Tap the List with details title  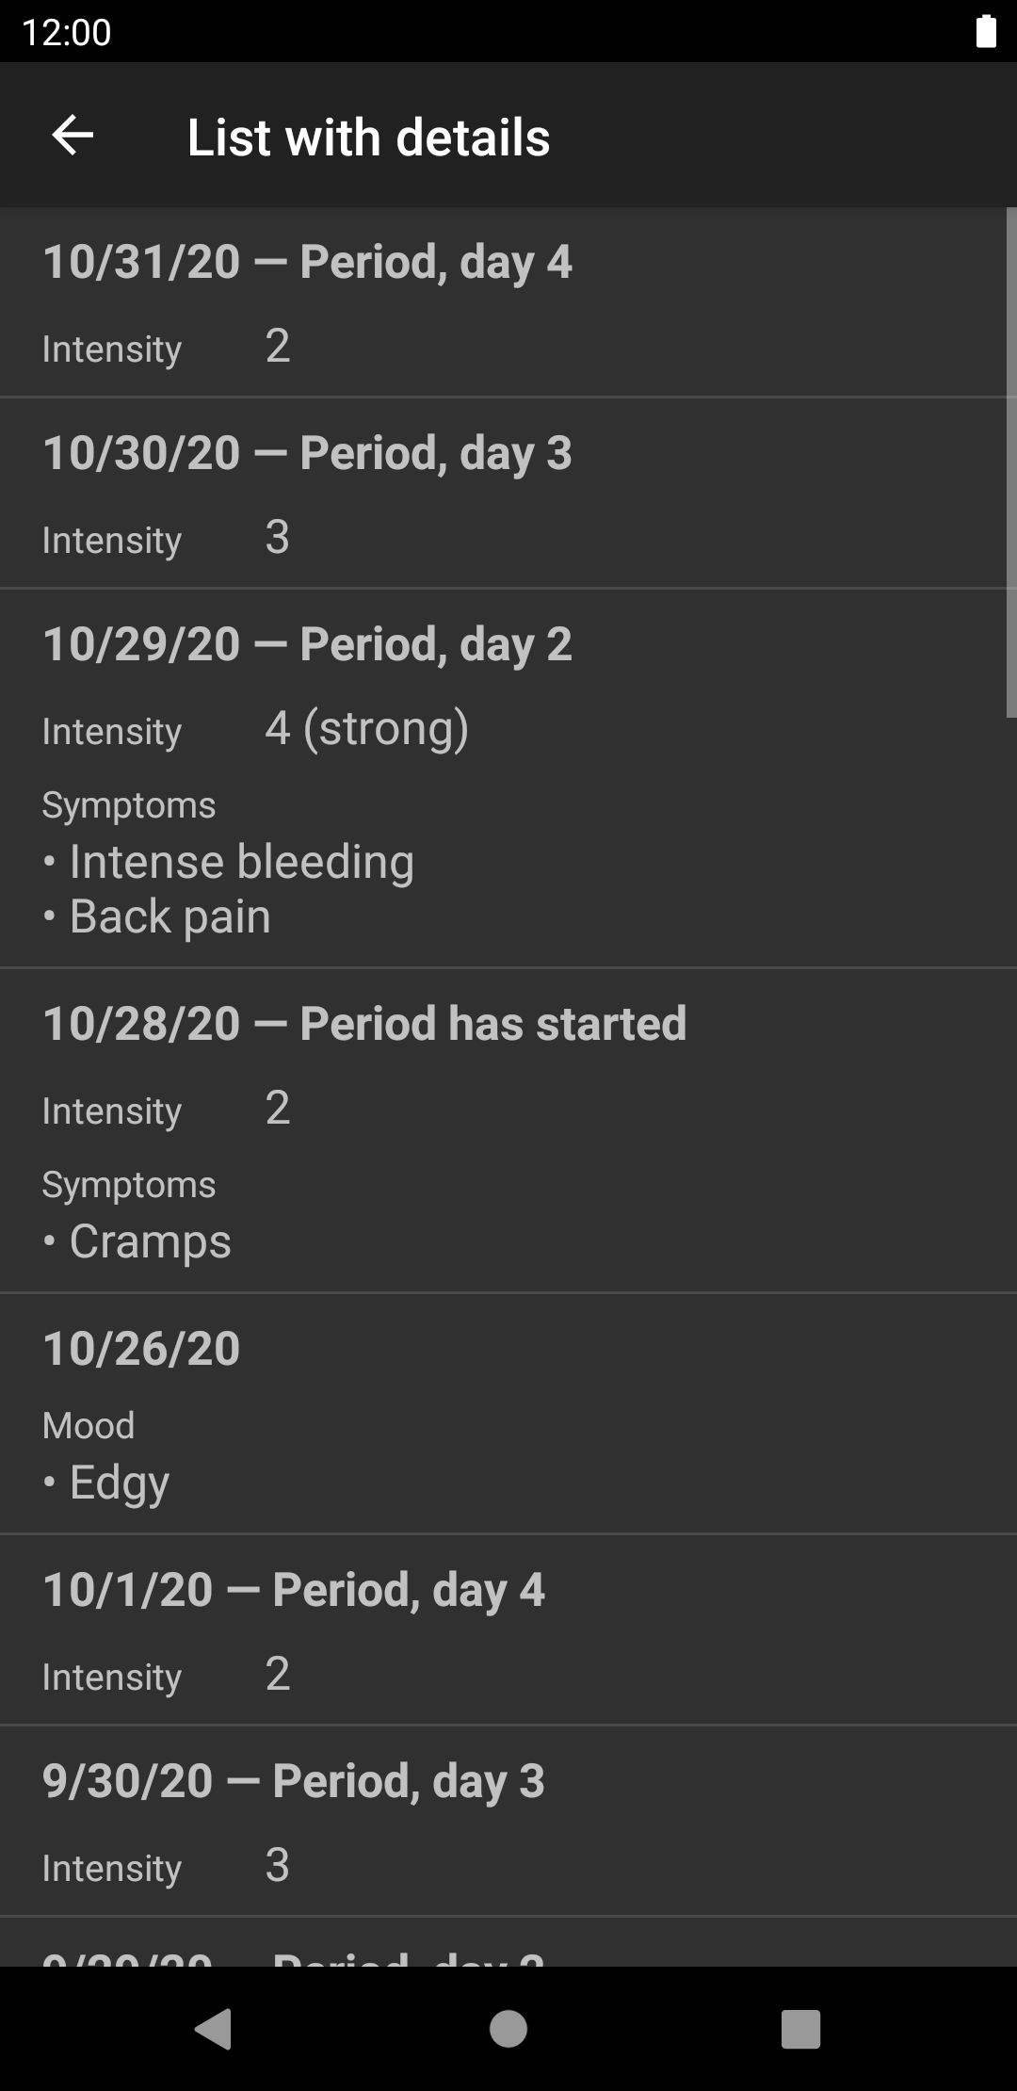click(368, 138)
